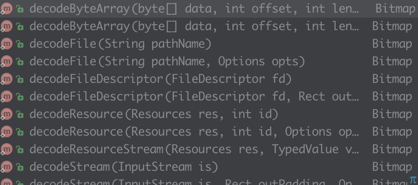The height and width of the screenshot is (185, 418).
Task: Click the method icon for decodeStream(InputStream is)
Action: click(x=6, y=167)
